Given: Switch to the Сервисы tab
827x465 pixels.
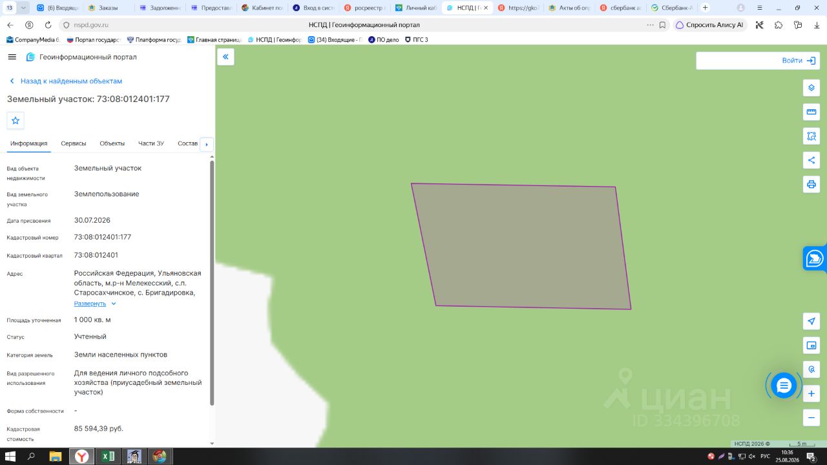Looking at the screenshot, I should tap(74, 143).
